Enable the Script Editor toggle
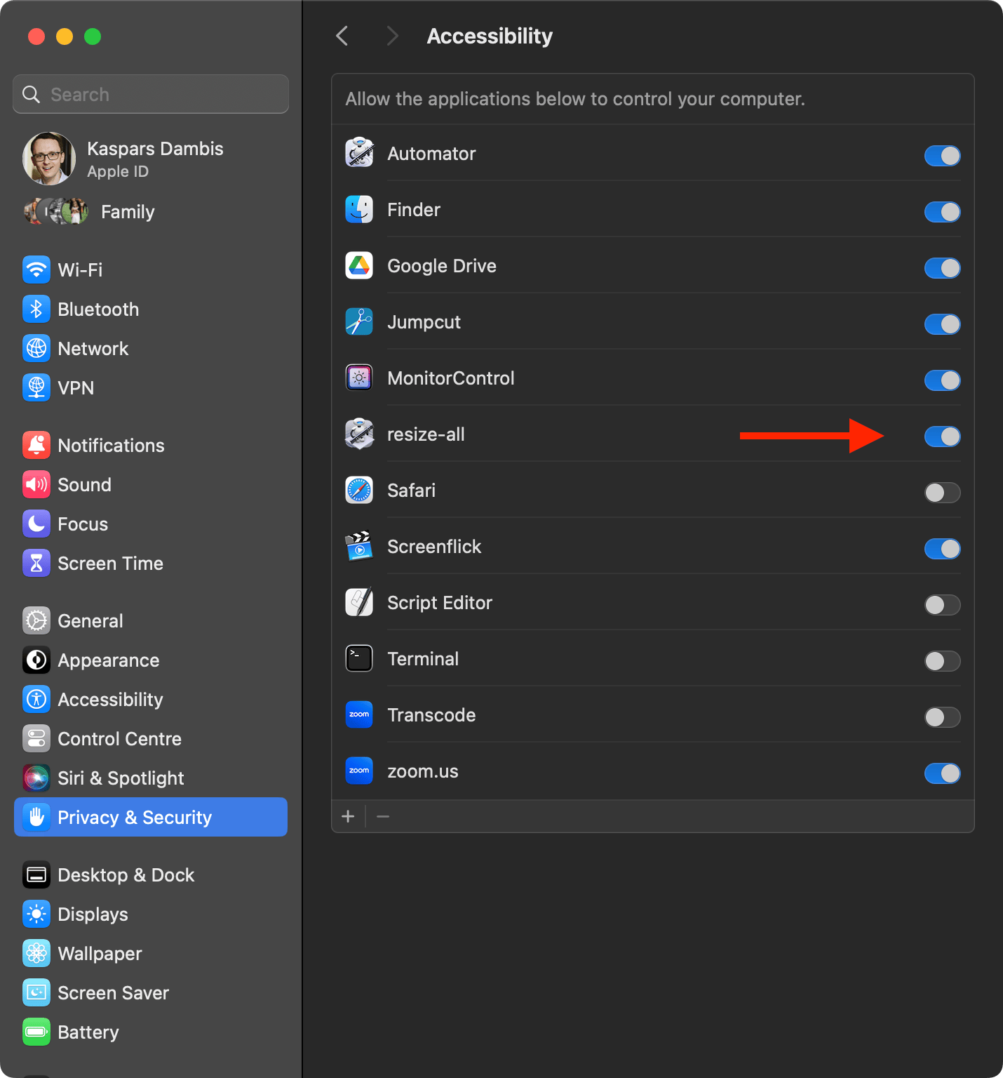Image resolution: width=1003 pixels, height=1078 pixels. point(942,605)
